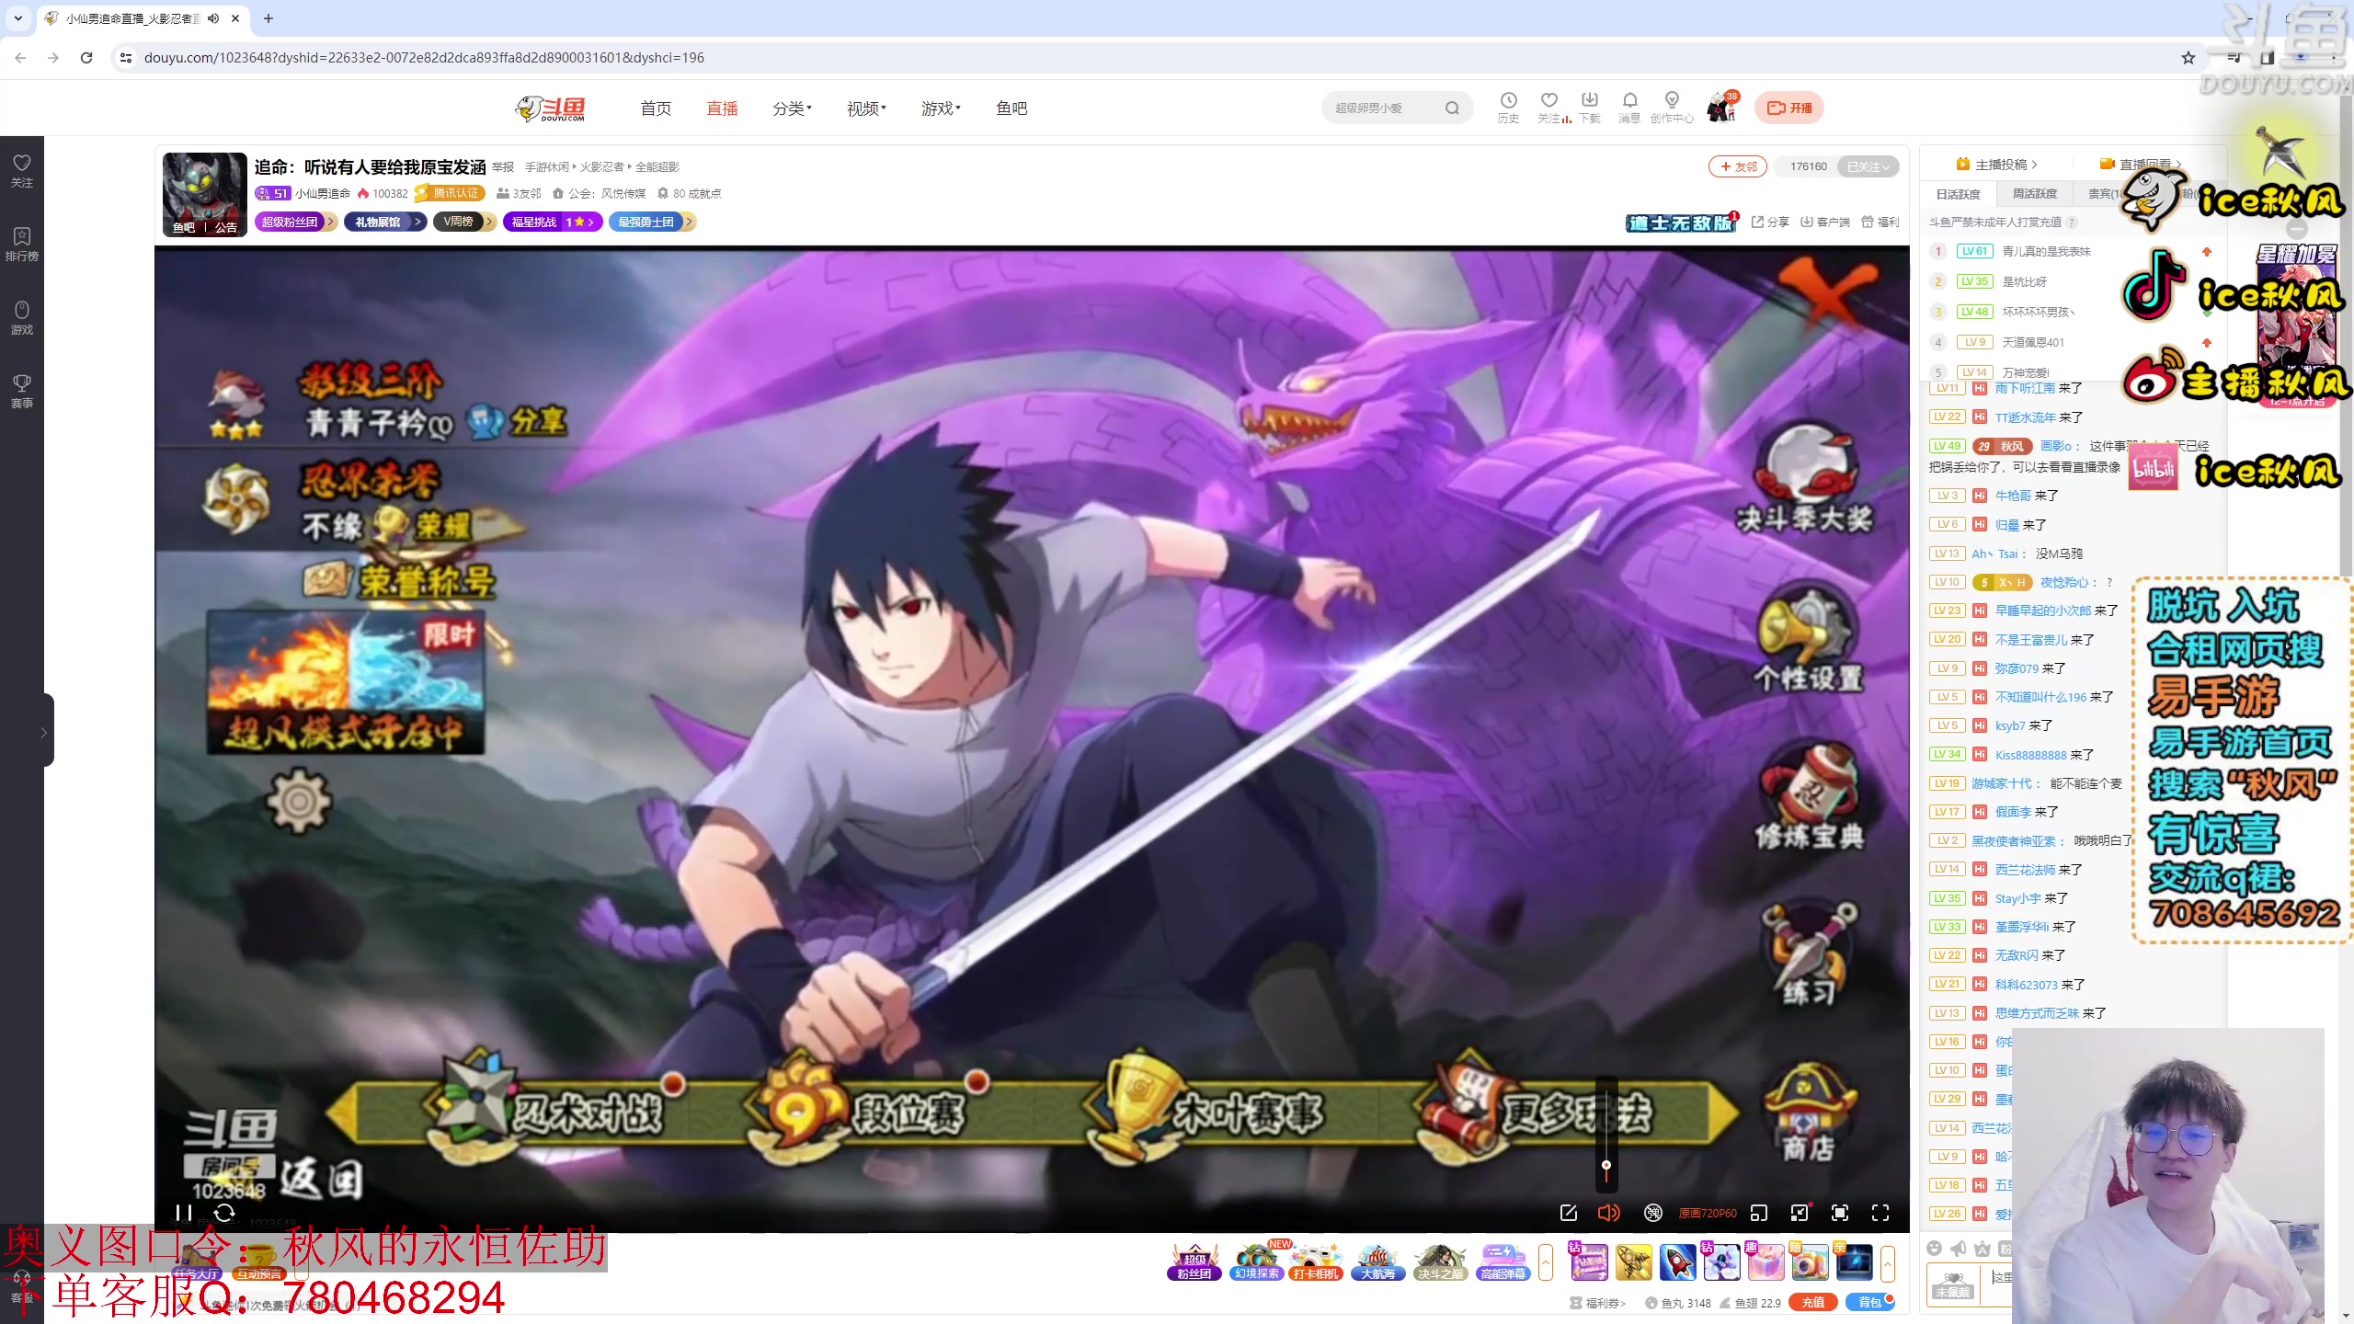Open the 消息 notifications bell
The image size is (2354, 1324).
[x=1629, y=107]
